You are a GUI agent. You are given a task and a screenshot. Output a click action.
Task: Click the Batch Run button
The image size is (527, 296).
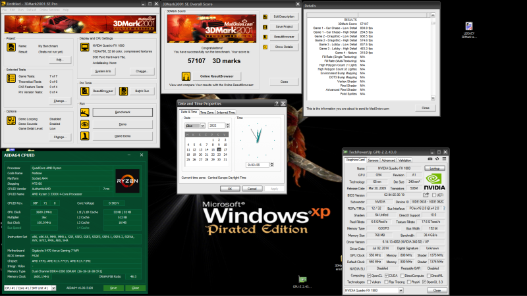pos(142,91)
